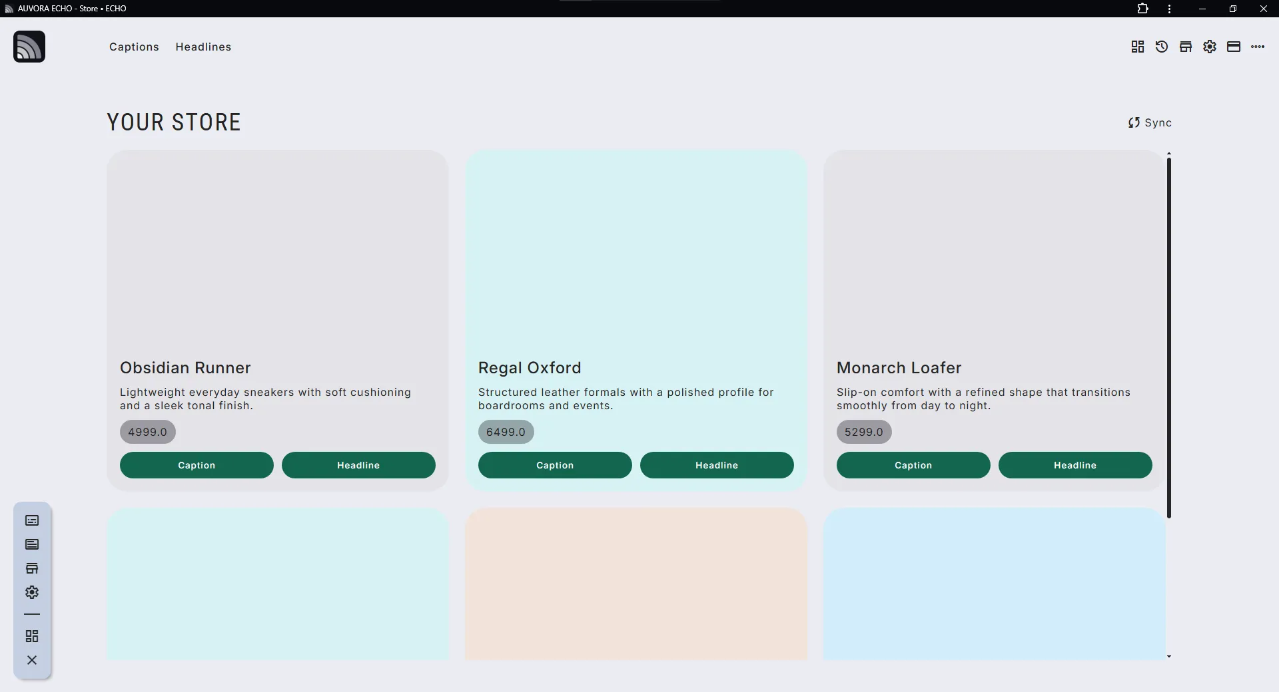Open the history clock icon in top toolbar
1279x692 pixels.
(1162, 47)
